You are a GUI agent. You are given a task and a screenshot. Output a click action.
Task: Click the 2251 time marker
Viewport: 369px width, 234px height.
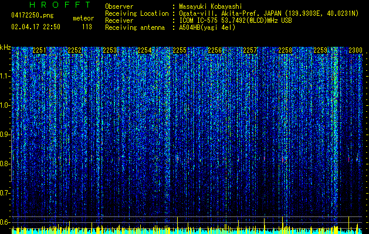tap(39, 50)
